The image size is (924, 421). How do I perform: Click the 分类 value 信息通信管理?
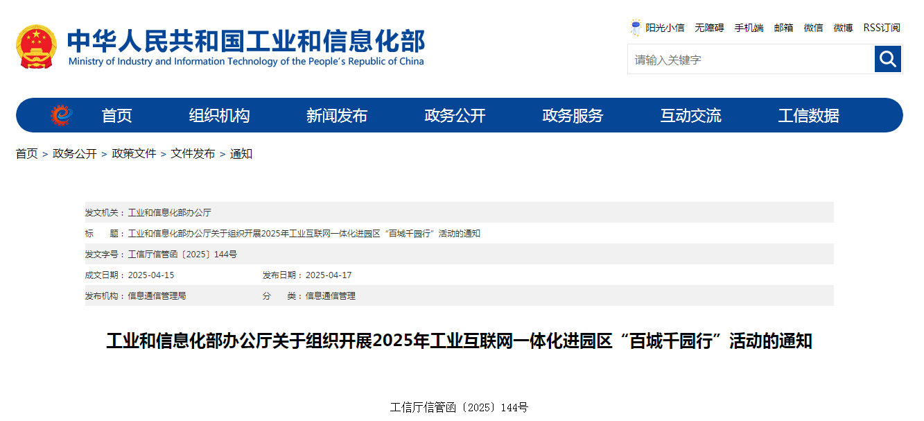tap(331, 296)
